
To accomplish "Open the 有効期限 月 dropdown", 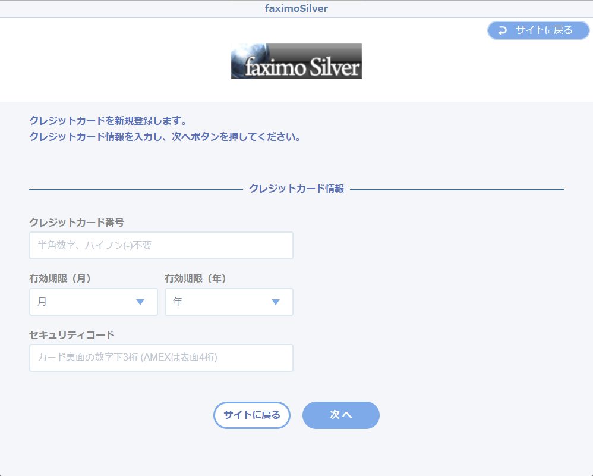I will pyautogui.click(x=93, y=302).
